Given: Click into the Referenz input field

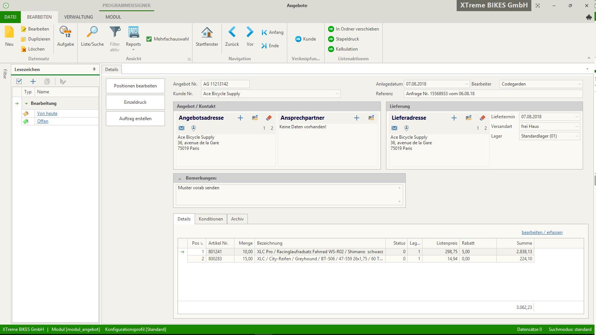Looking at the screenshot, I should tap(493, 94).
